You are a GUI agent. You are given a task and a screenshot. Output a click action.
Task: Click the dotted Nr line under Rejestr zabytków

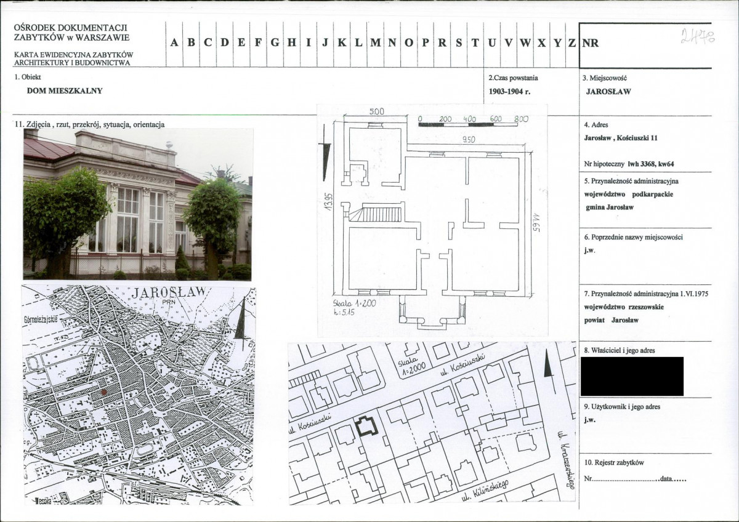pos(626,478)
